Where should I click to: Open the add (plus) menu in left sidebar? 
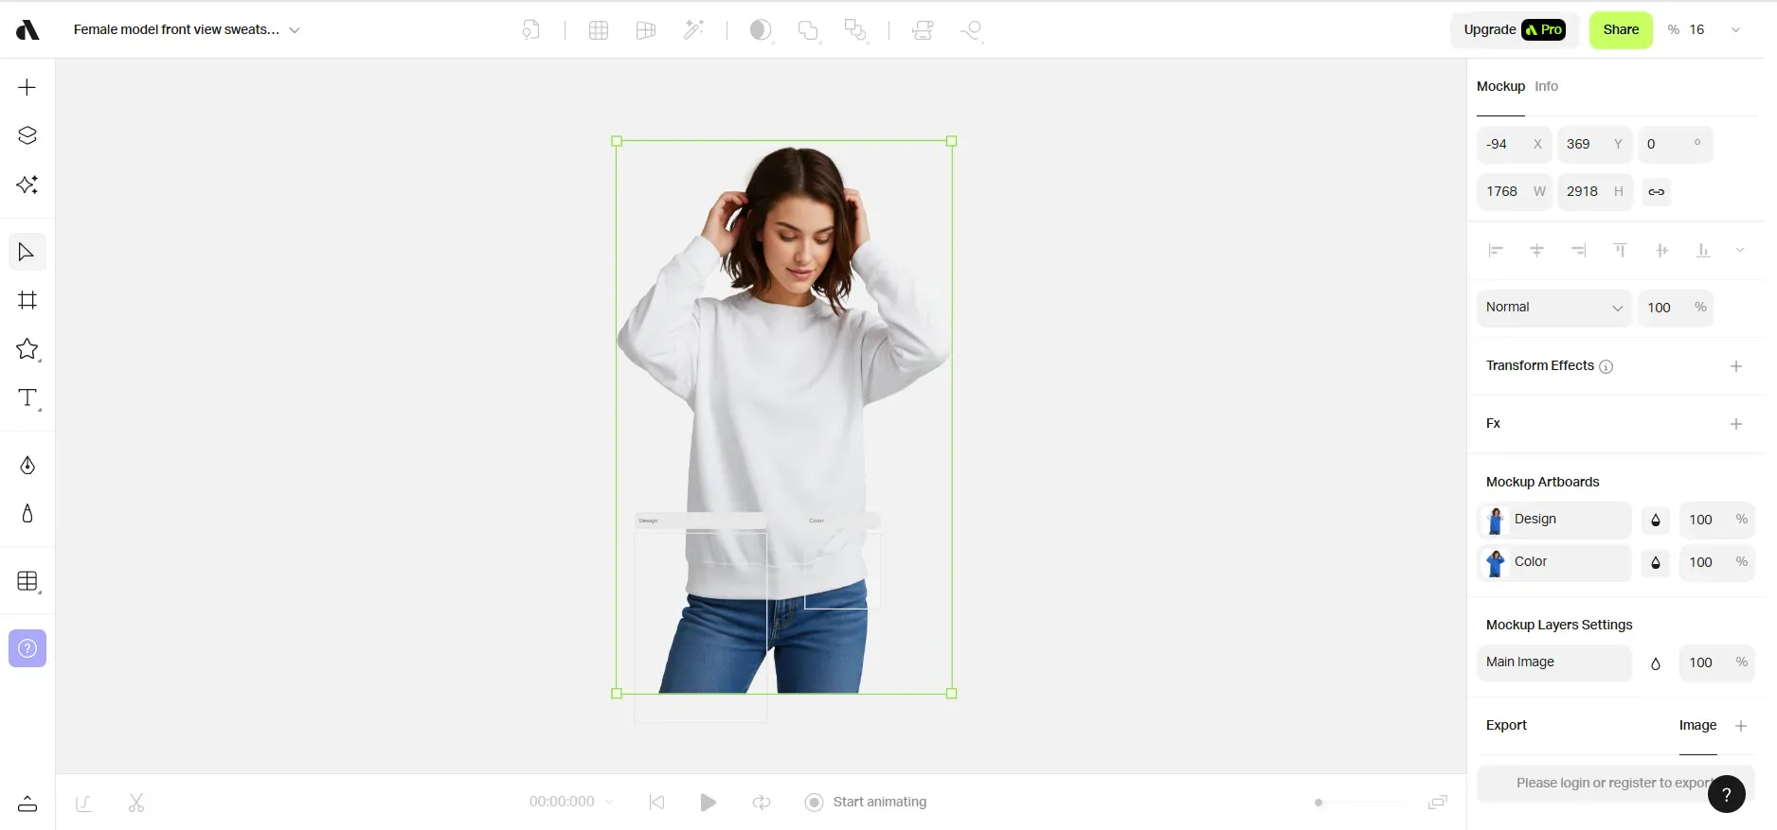27,87
